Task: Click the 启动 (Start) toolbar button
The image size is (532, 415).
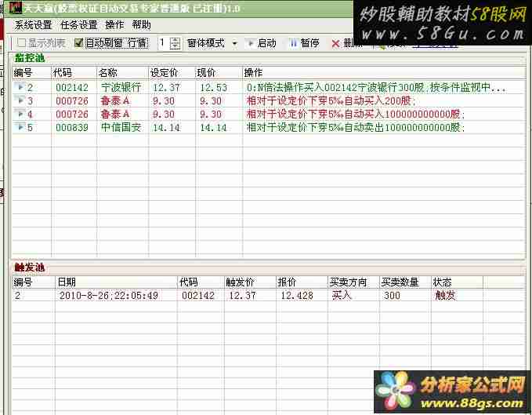Action: [x=261, y=43]
